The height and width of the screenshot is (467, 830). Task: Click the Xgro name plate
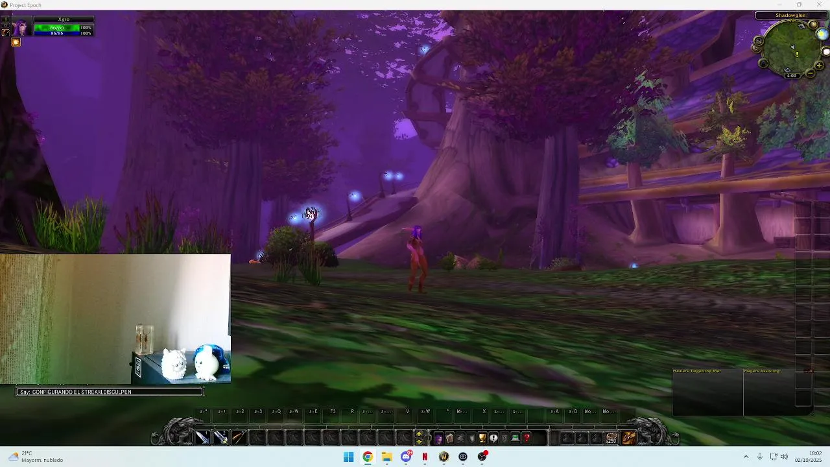click(64, 19)
